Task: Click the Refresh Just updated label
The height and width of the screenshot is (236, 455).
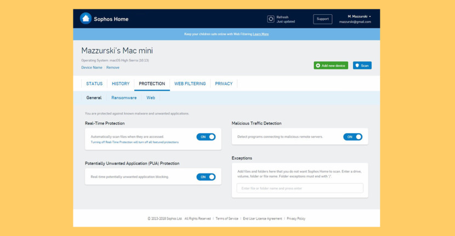Action: click(286, 19)
